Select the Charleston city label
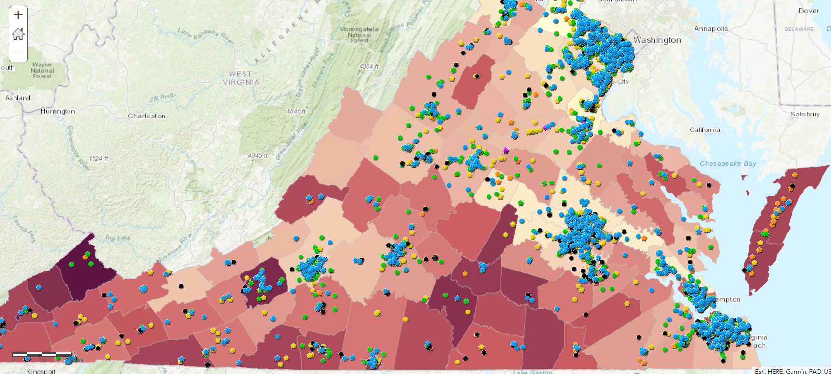The height and width of the screenshot is (374, 831). [147, 116]
